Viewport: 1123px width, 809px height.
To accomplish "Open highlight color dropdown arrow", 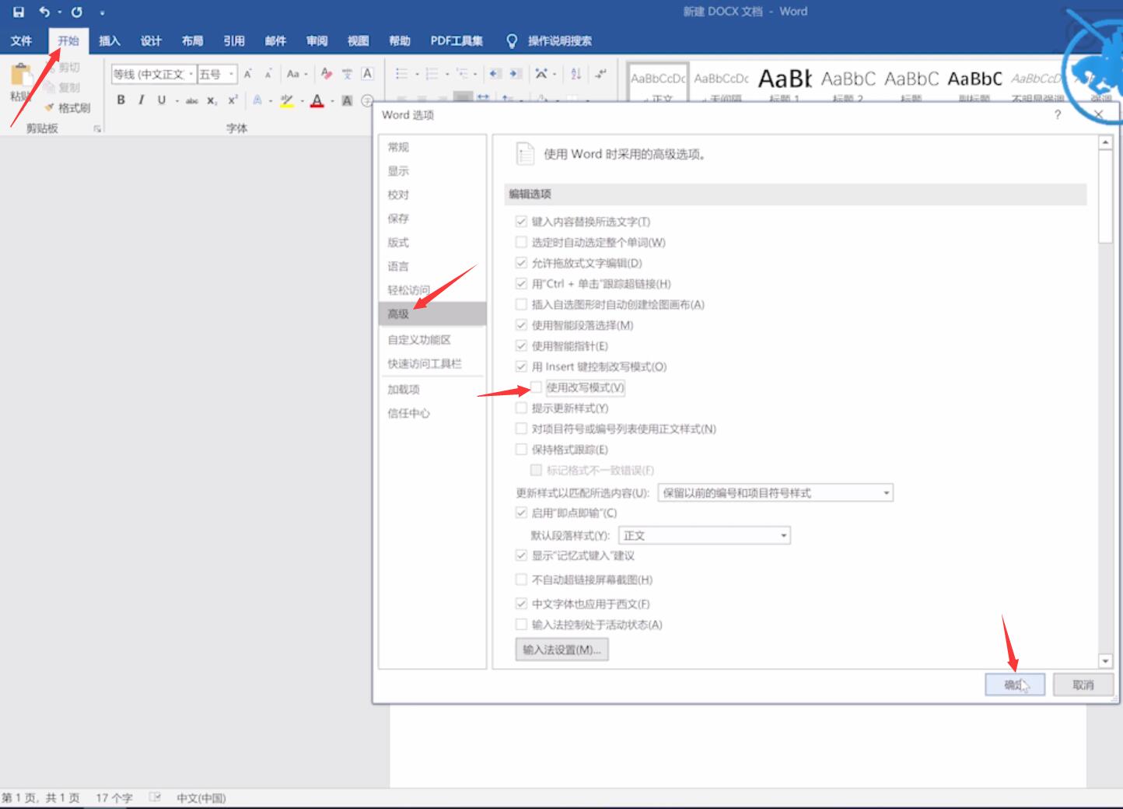I will click(302, 100).
